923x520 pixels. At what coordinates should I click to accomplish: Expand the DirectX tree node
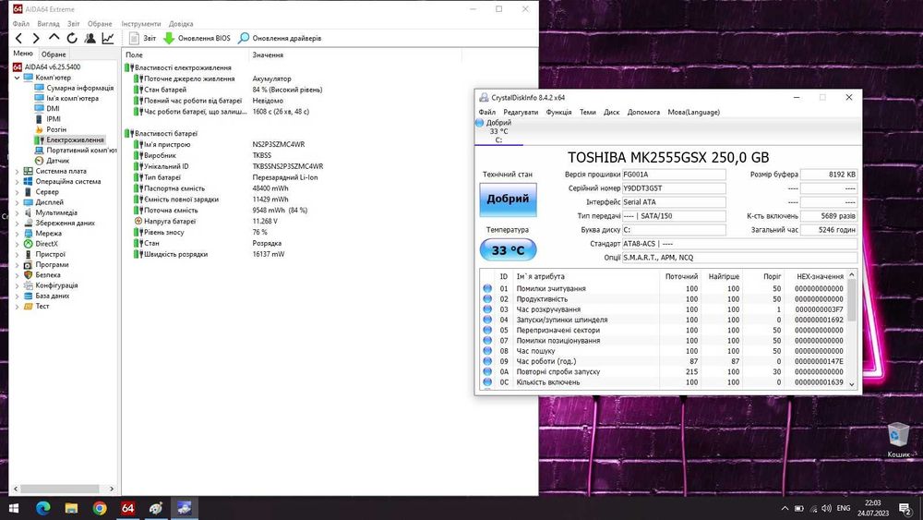[x=17, y=244]
